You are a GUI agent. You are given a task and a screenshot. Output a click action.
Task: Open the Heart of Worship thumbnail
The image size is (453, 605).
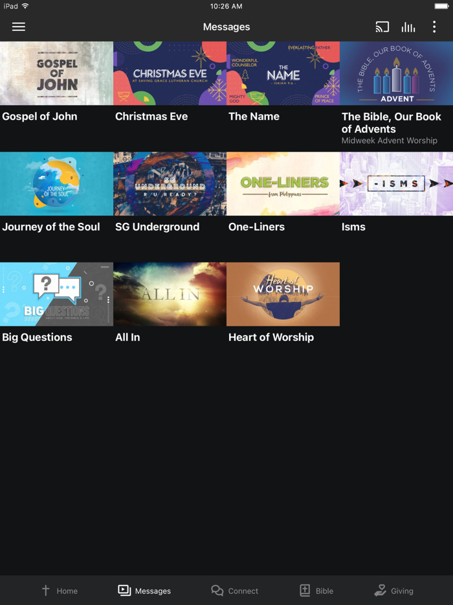(283, 294)
